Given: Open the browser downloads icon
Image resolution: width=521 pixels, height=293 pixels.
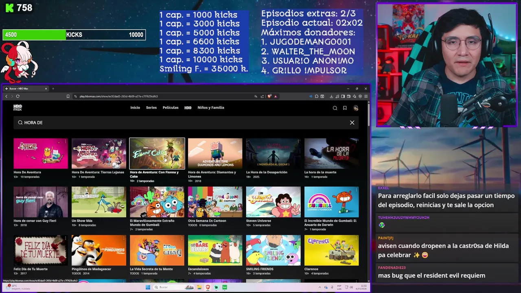Looking at the screenshot, I should point(331,96).
